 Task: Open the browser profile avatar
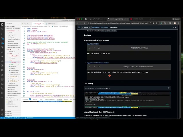tap(175, 23)
